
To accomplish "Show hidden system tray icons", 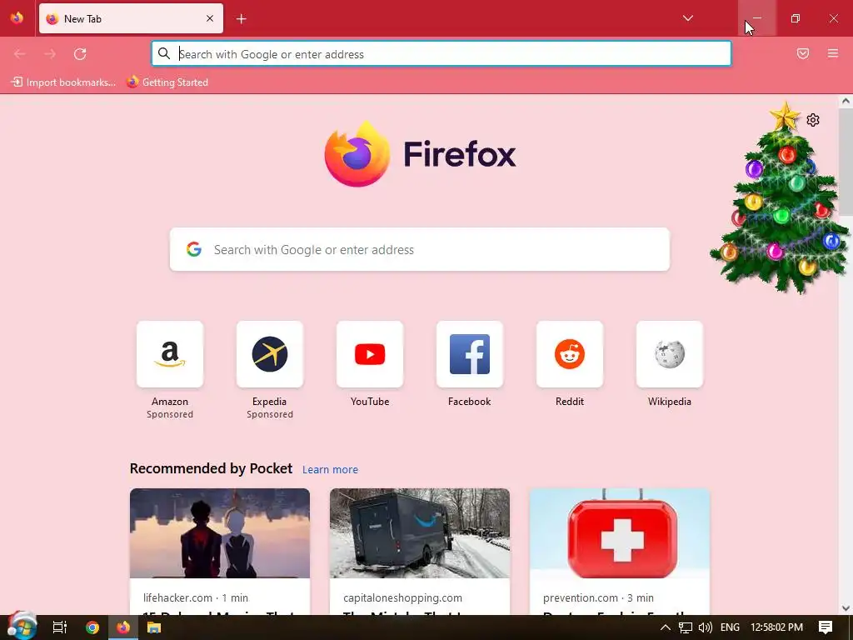I will (665, 627).
